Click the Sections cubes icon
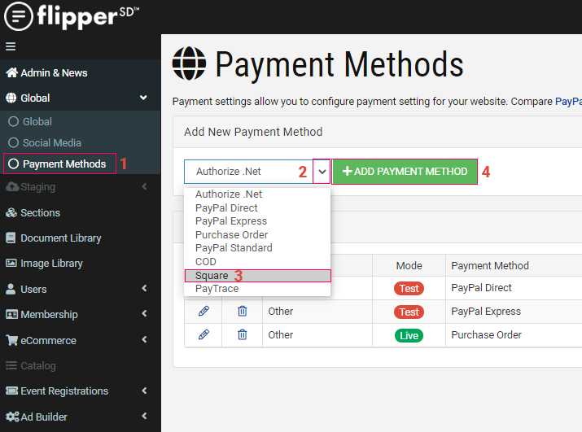The height and width of the screenshot is (432, 582). pyautogui.click(x=11, y=212)
